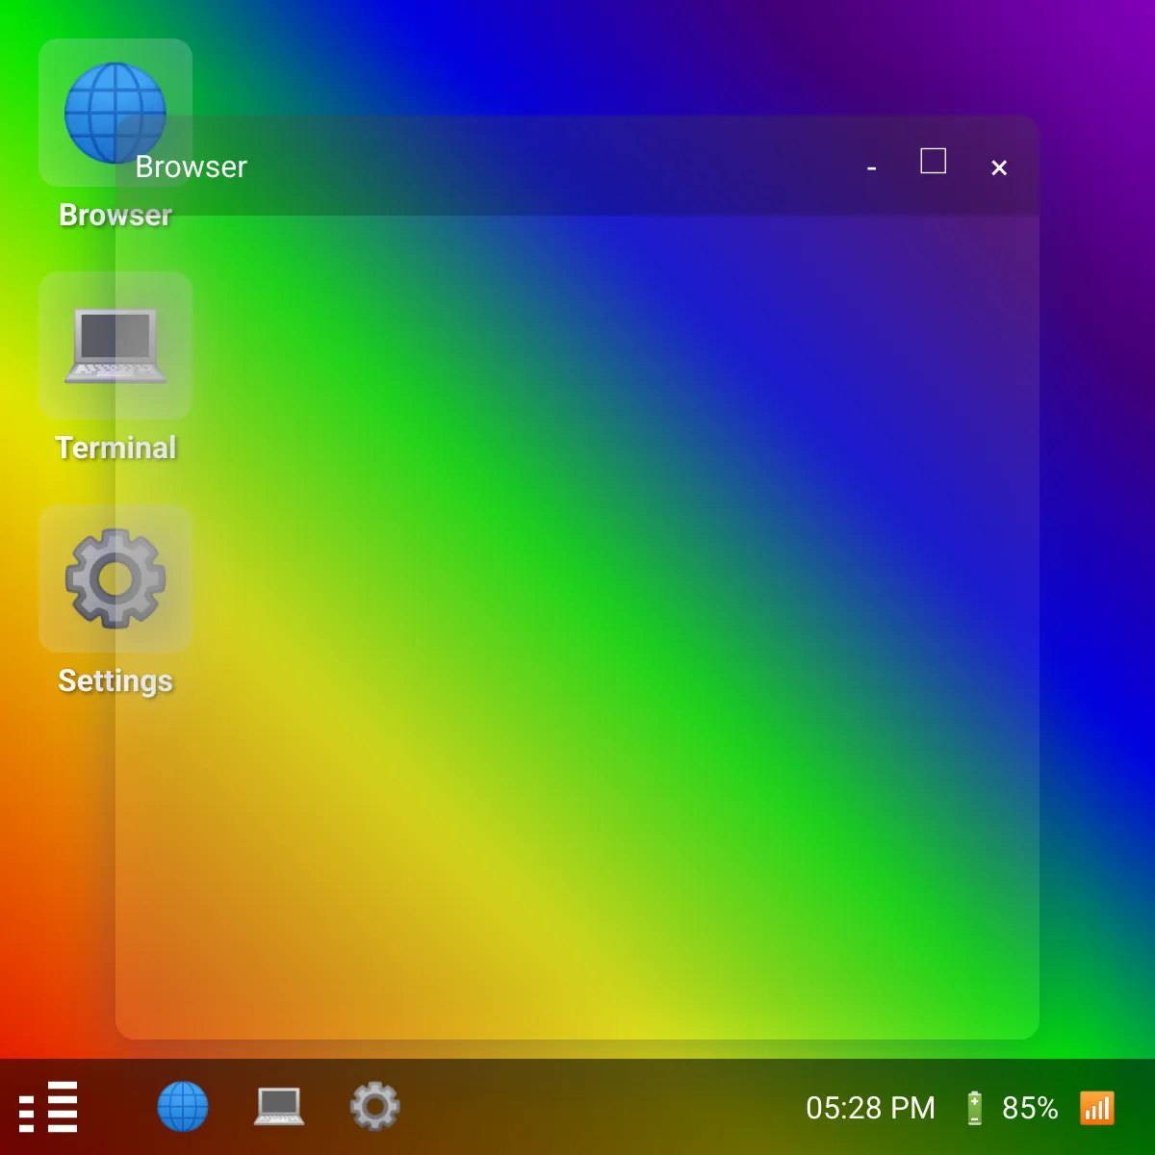The width and height of the screenshot is (1155, 1155).
Task: Open the Settings desktop gear icon
Action: pos(115,578)
